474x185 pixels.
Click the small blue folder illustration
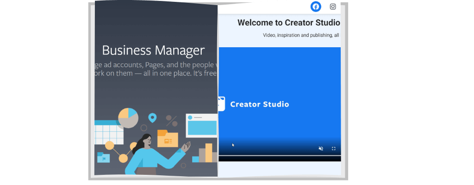point(103,158)
